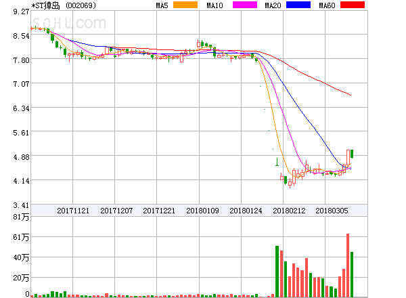Click the MA60 legend label
406x298 pixels.
point(327,5)
